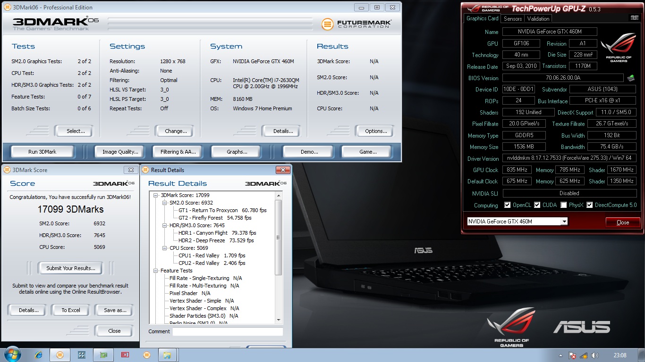
Task: Open the Graphs button
Action: tap(237, 152)
